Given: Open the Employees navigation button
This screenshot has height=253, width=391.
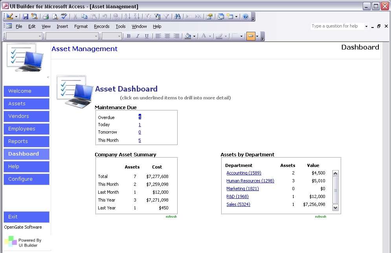Looking at the screenshot, I should [x=26, y=129].
